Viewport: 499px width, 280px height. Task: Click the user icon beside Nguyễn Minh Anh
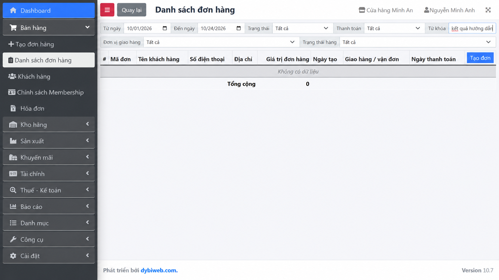426,10
